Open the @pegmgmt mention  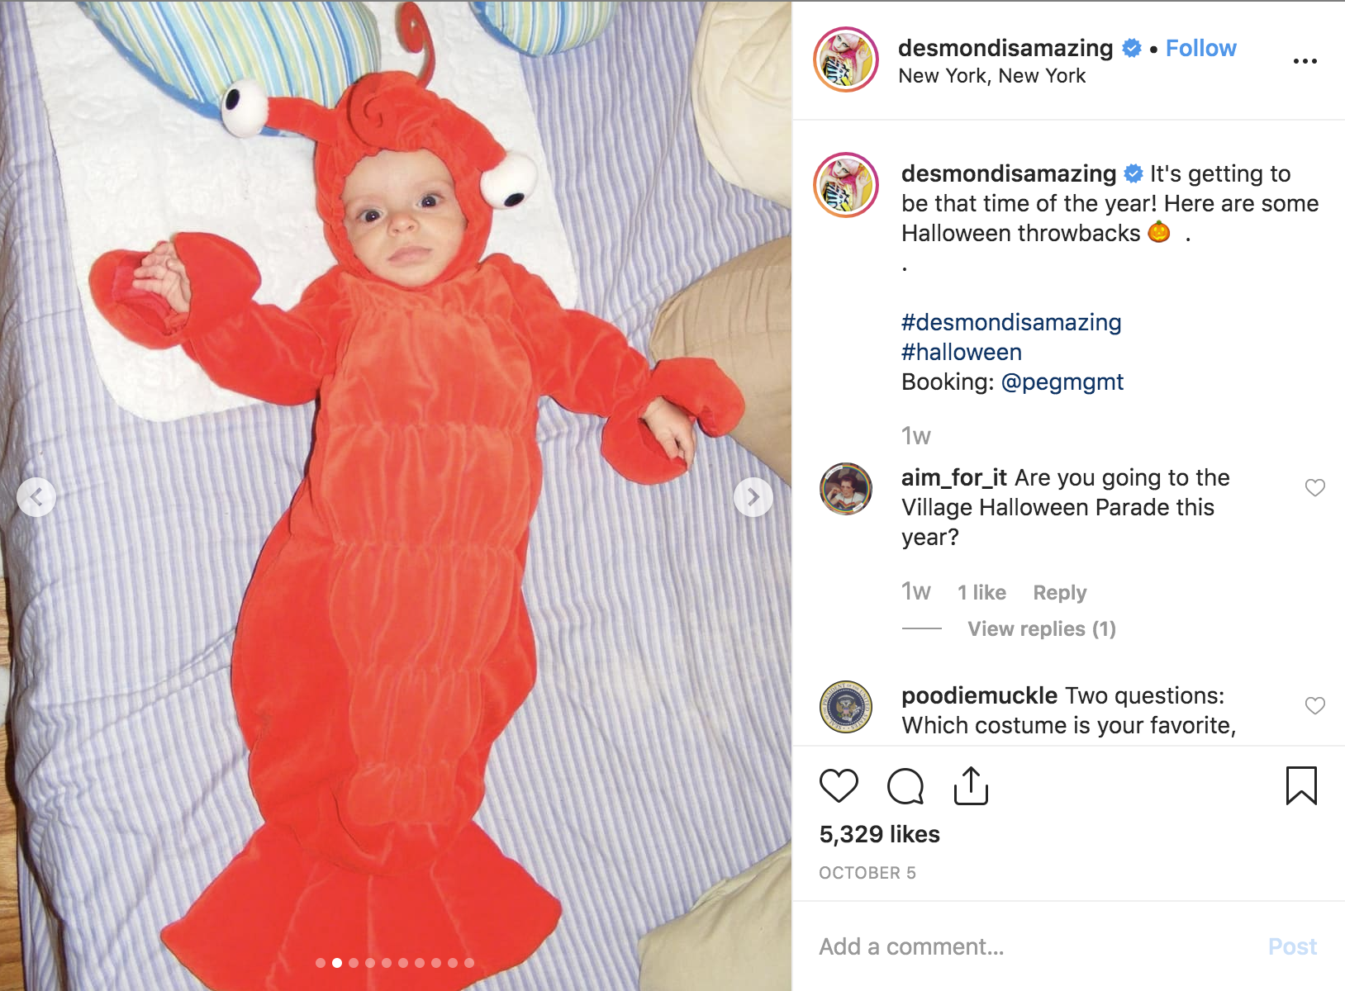(x=1062, y=382)
